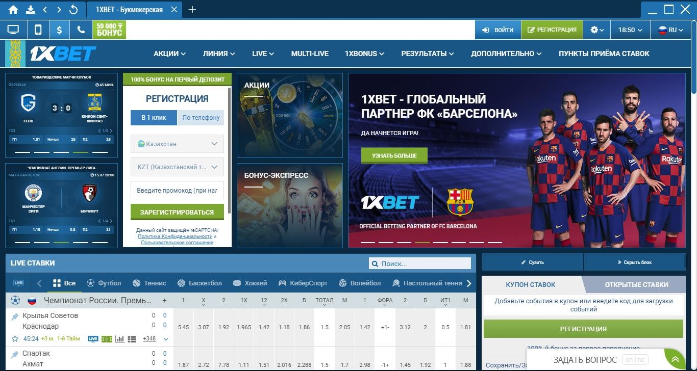
Task: Show next market in Генк match card
Action: click(111, 131)
